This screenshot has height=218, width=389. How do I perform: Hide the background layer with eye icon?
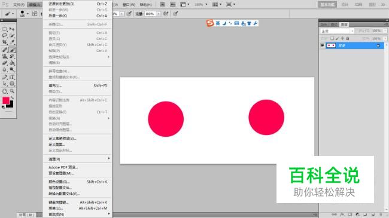(322, 45)
